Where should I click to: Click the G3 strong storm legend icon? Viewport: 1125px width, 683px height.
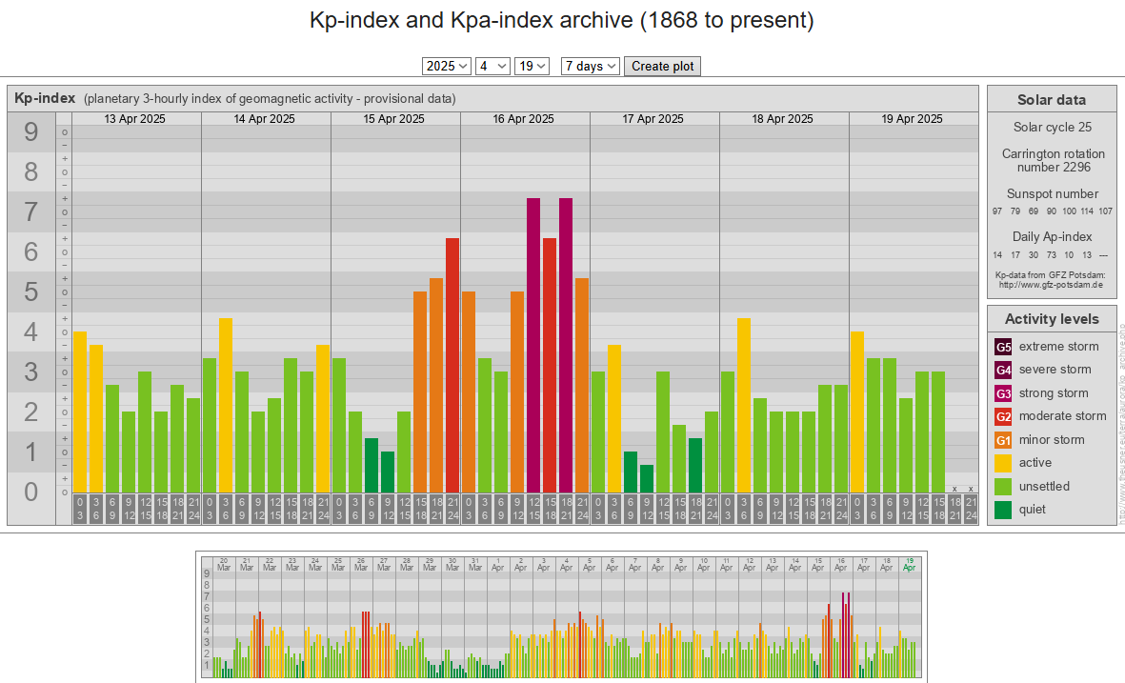(1003, 393)
